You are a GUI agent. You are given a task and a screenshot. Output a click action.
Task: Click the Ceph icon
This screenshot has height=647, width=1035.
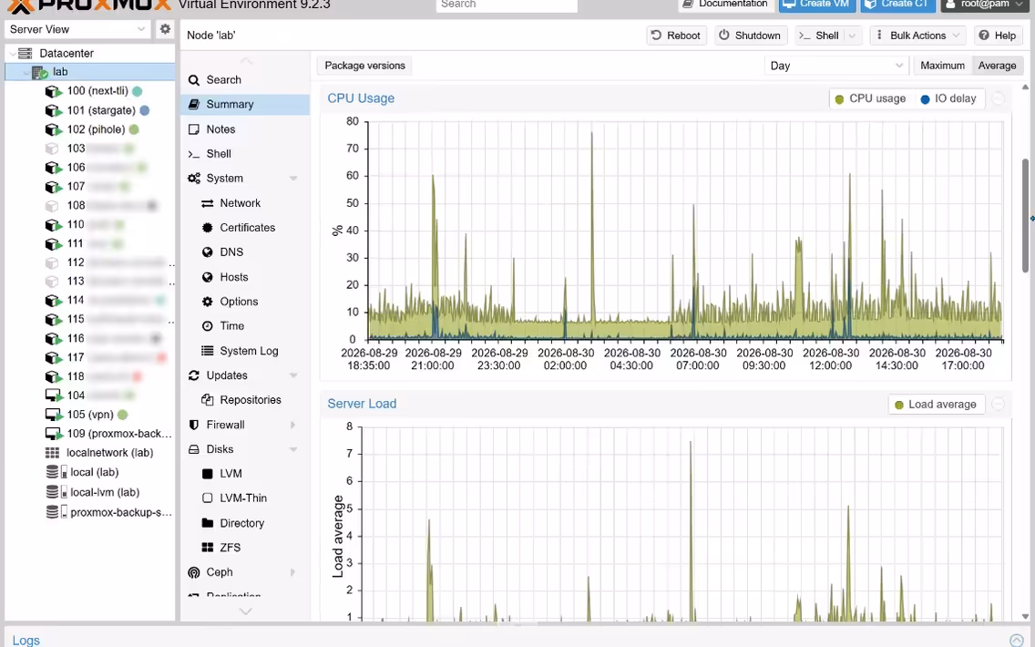click(194, 572)
